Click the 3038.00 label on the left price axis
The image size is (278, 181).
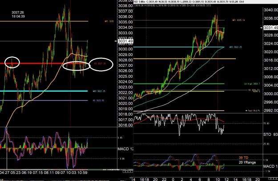(125, 6)
